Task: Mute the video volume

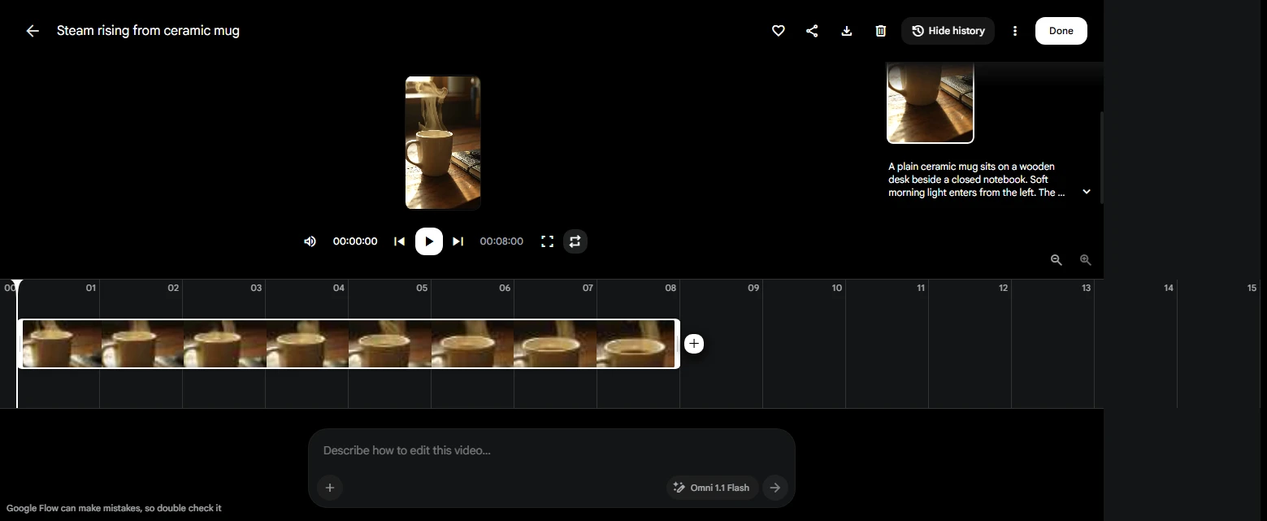Action: [x=310, y=241]
